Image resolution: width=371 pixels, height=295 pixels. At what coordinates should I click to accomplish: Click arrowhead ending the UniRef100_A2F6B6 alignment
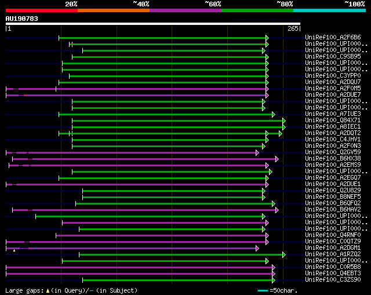pyautogui.click(x=267, y=38)
